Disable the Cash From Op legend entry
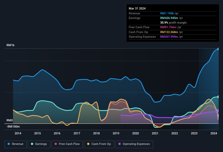The image size is (223, 152). pyautogui.click(x=99, y=144)
